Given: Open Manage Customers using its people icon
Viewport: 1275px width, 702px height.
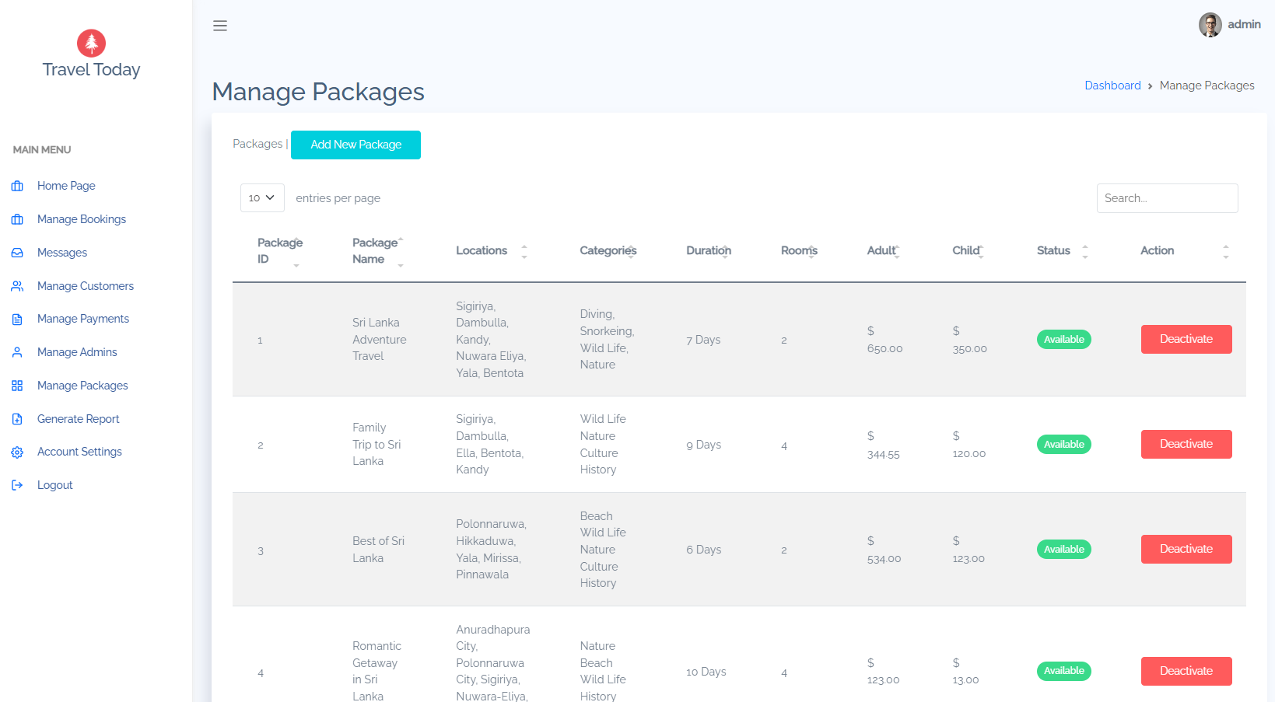Looking at the screenshot, I should click(17, 285).
